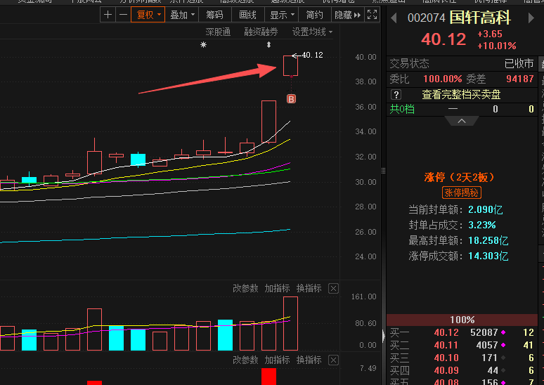Click the red B signal marker
544x385 pixels.
pos(291,99)
